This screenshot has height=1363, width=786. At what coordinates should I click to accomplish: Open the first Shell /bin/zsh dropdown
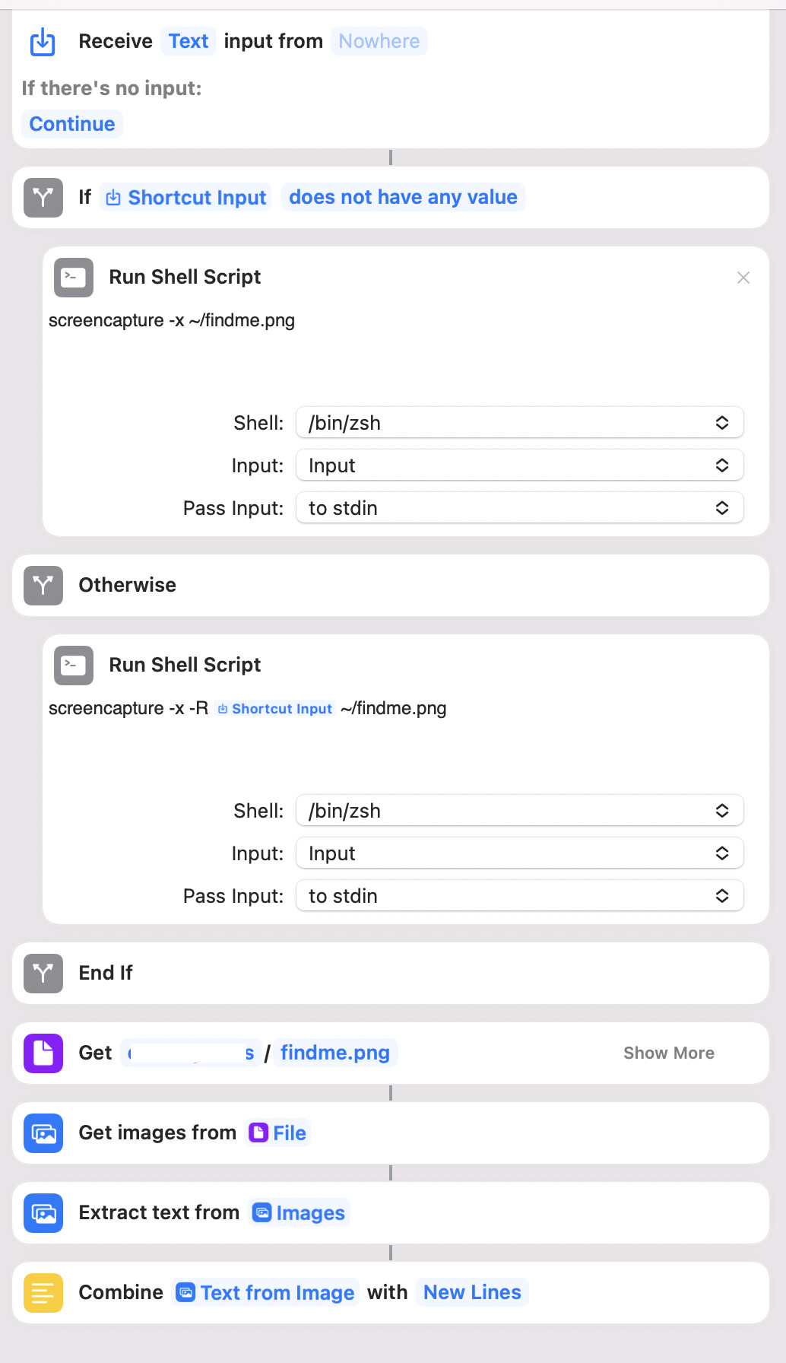519,423
